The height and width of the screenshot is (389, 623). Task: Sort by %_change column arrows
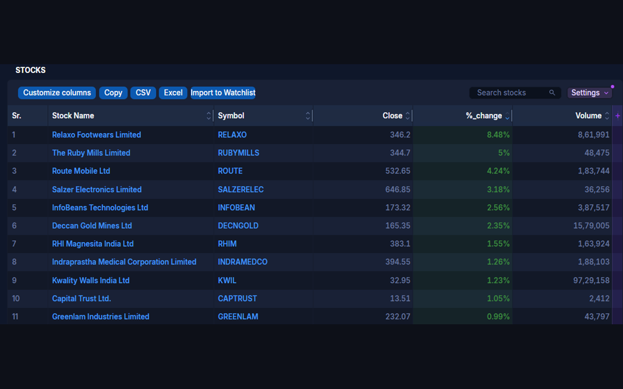coord(507,116)
